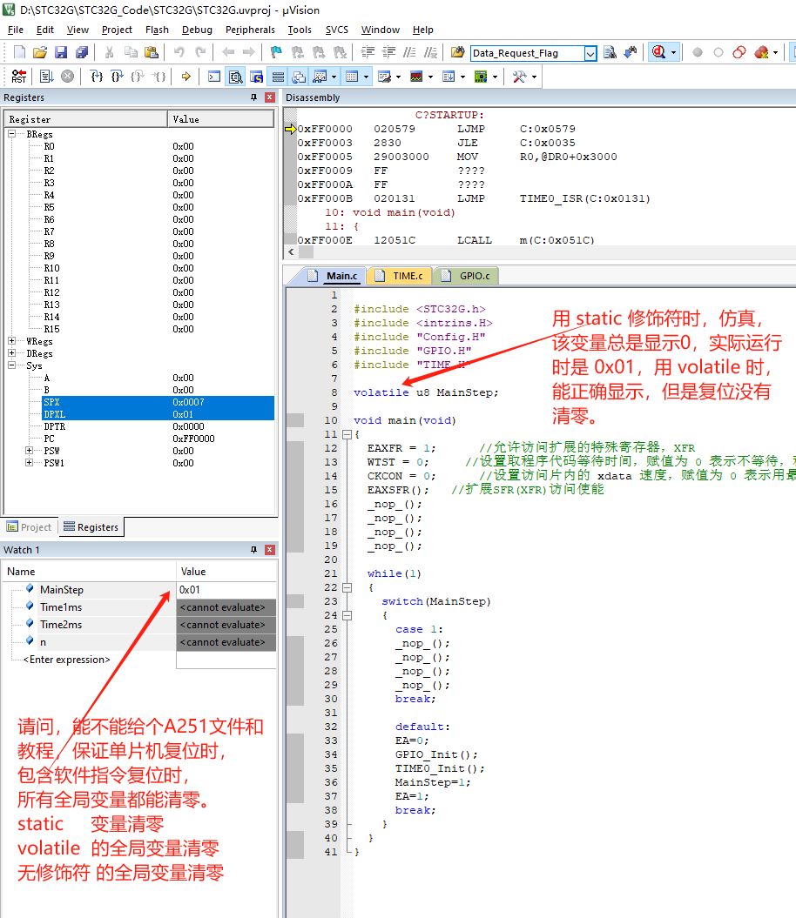This screenshot has width=796, height=918.
Task: Click the RST reset CPU icon
Action: (x=19, y=77)
